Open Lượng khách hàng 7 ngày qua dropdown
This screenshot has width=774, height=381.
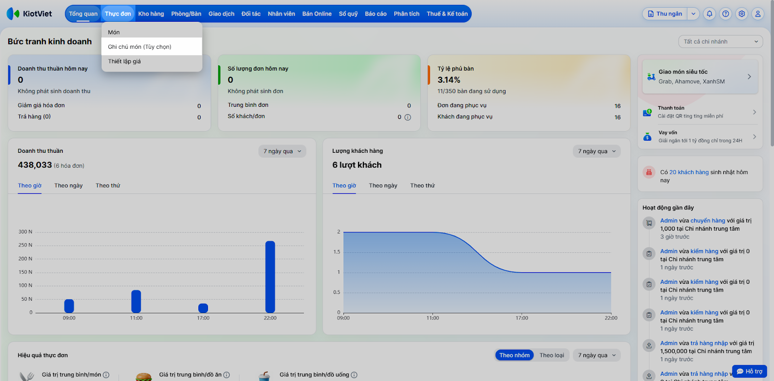pos(597,151)
